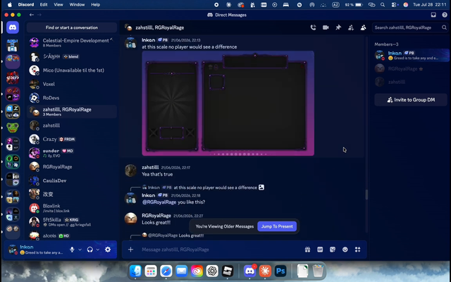This screenshot has width=451, height=282.
Task: Start a video call
Action: pyautogui.click(x=326, y=27)
